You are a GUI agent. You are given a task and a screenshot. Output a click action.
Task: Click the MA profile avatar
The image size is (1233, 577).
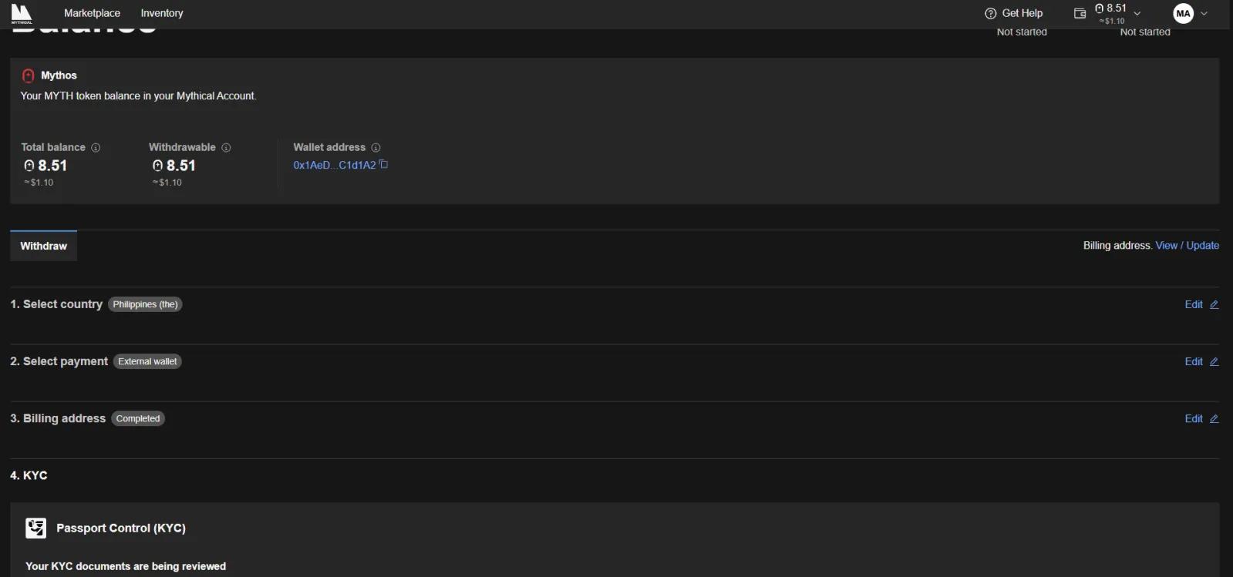click(1183, 13)
